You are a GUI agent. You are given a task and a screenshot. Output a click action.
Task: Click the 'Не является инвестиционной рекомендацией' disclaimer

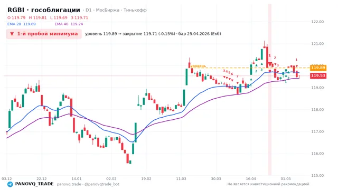coord(268,184)
